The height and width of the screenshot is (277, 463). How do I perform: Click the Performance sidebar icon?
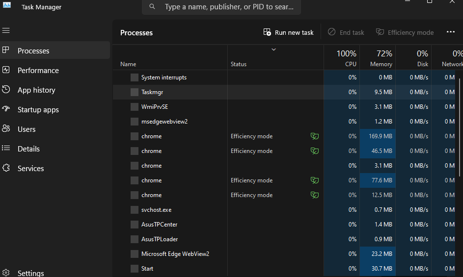[x=6, y=70]
